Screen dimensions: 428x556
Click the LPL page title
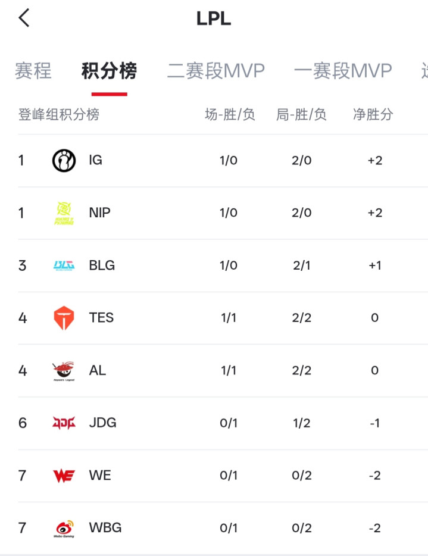(214, 18)
